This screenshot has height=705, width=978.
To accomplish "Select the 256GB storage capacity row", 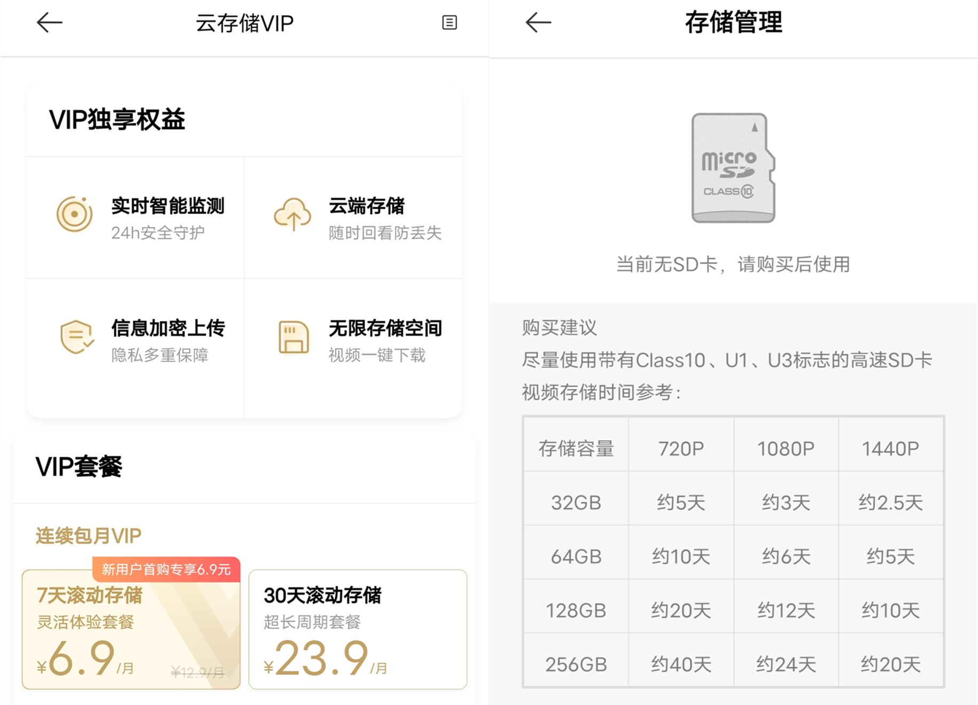I will click(x=576, y=662).
